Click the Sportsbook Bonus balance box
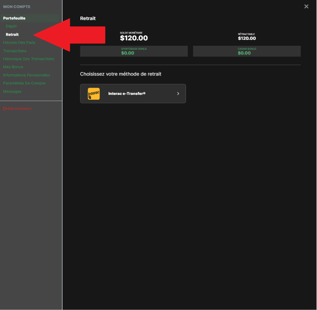Image resolution: width=317 pixels, height=310 pixels. pyautogui.click(x=134, y=51)
